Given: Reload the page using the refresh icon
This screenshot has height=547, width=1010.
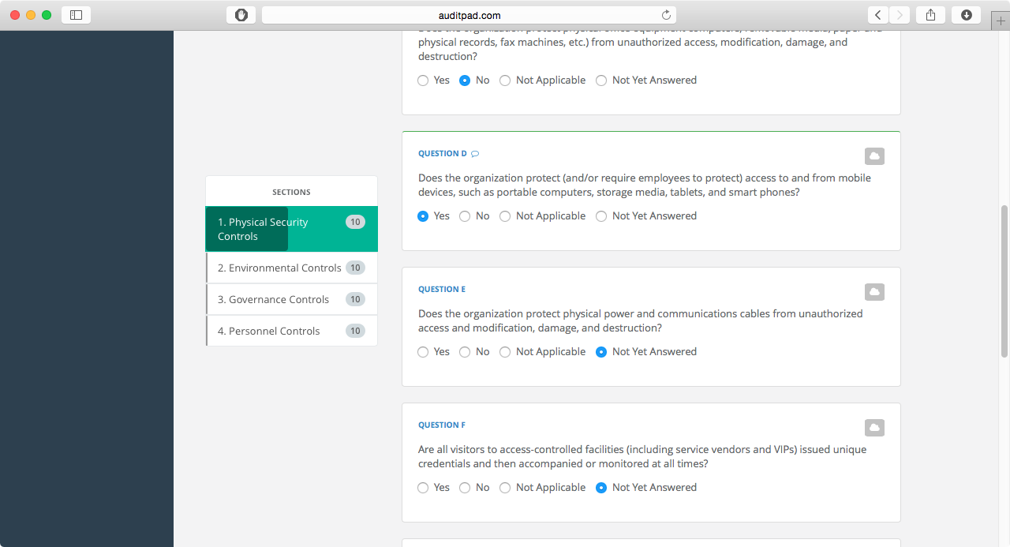Looking at the screenshot, I should click(x=666, y=15).
